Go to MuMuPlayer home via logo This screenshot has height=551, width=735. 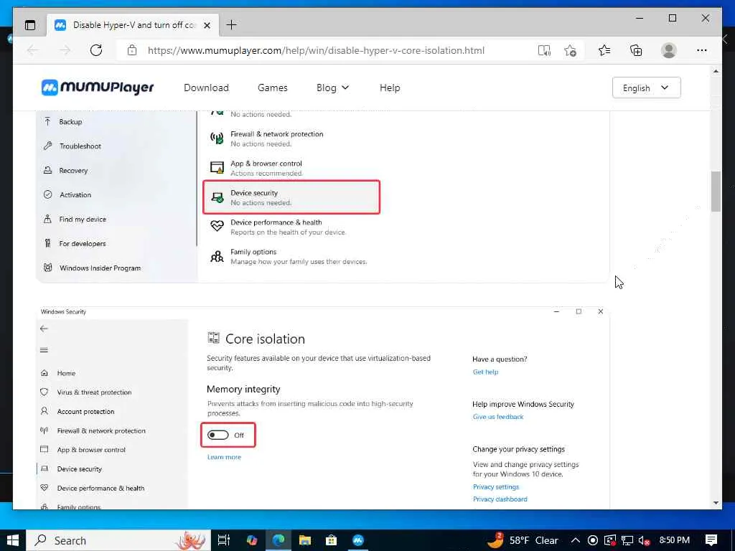pos(98,88)
